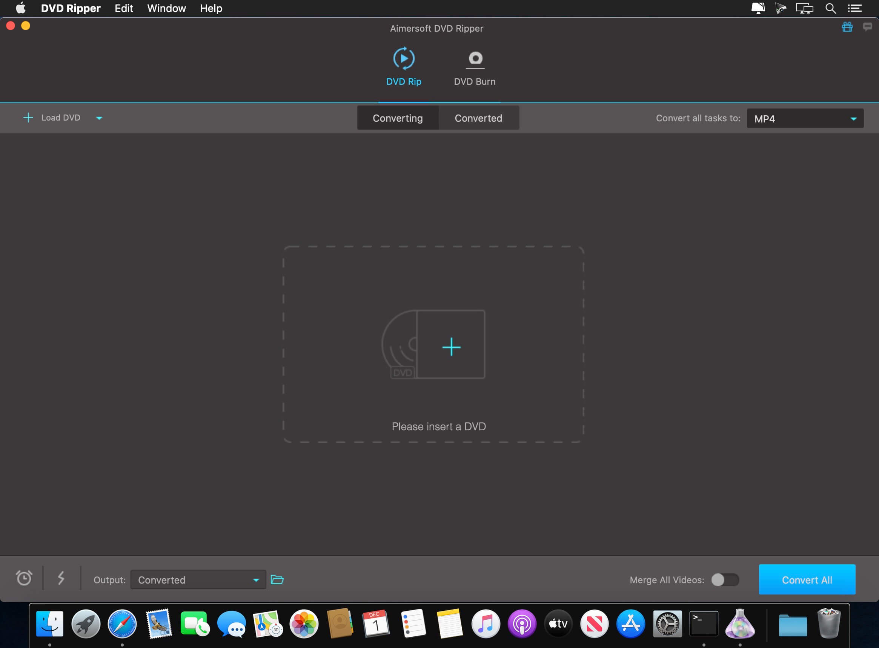This screenshot has width=879, height=648.
Task: Open the MP4 output format dropdown
Action: pos(805,118)
